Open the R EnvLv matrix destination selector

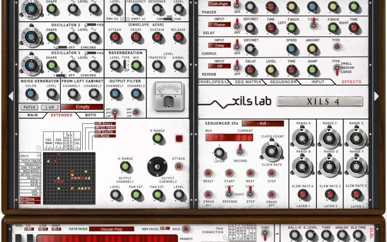105,123
